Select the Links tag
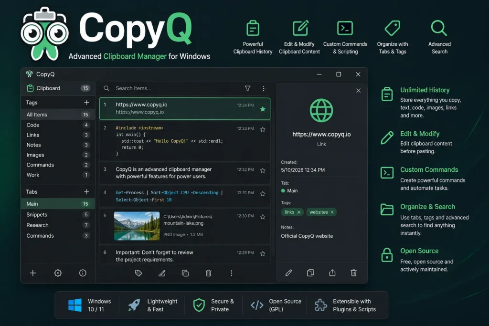489x326 pixels. (58, 135)
